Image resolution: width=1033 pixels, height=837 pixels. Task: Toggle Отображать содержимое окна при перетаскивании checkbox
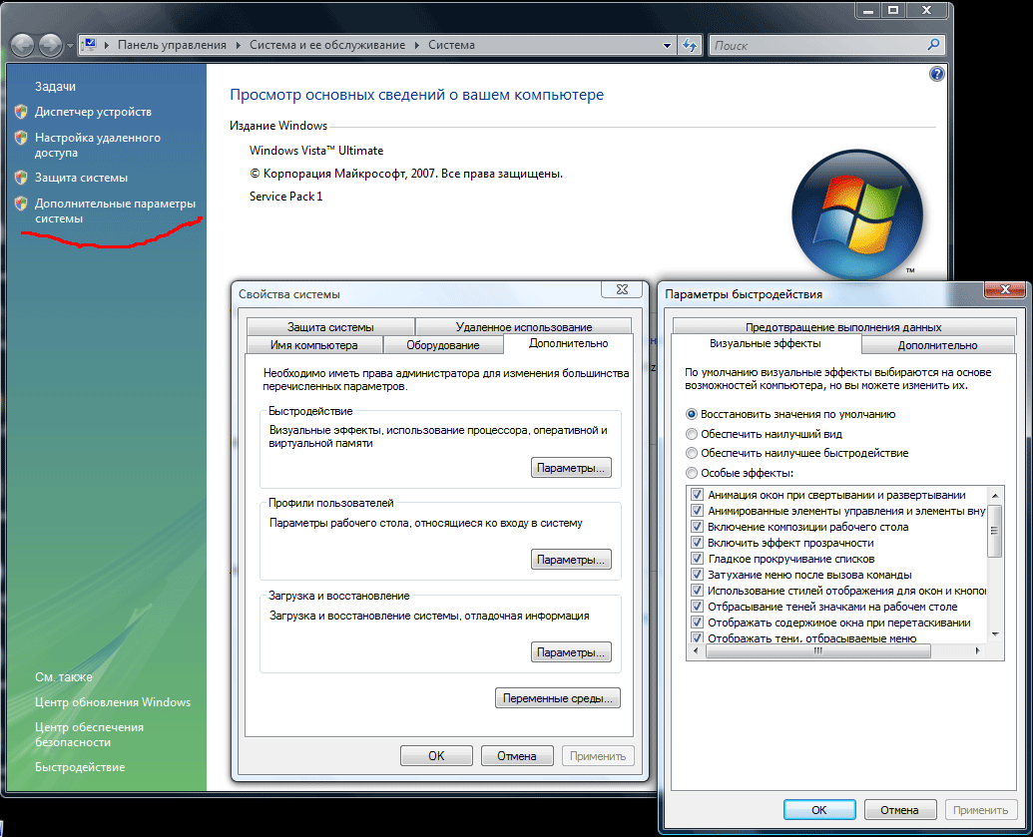(x=697, y=623)
